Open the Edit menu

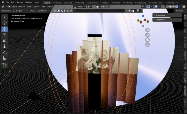tap(13, 2)
